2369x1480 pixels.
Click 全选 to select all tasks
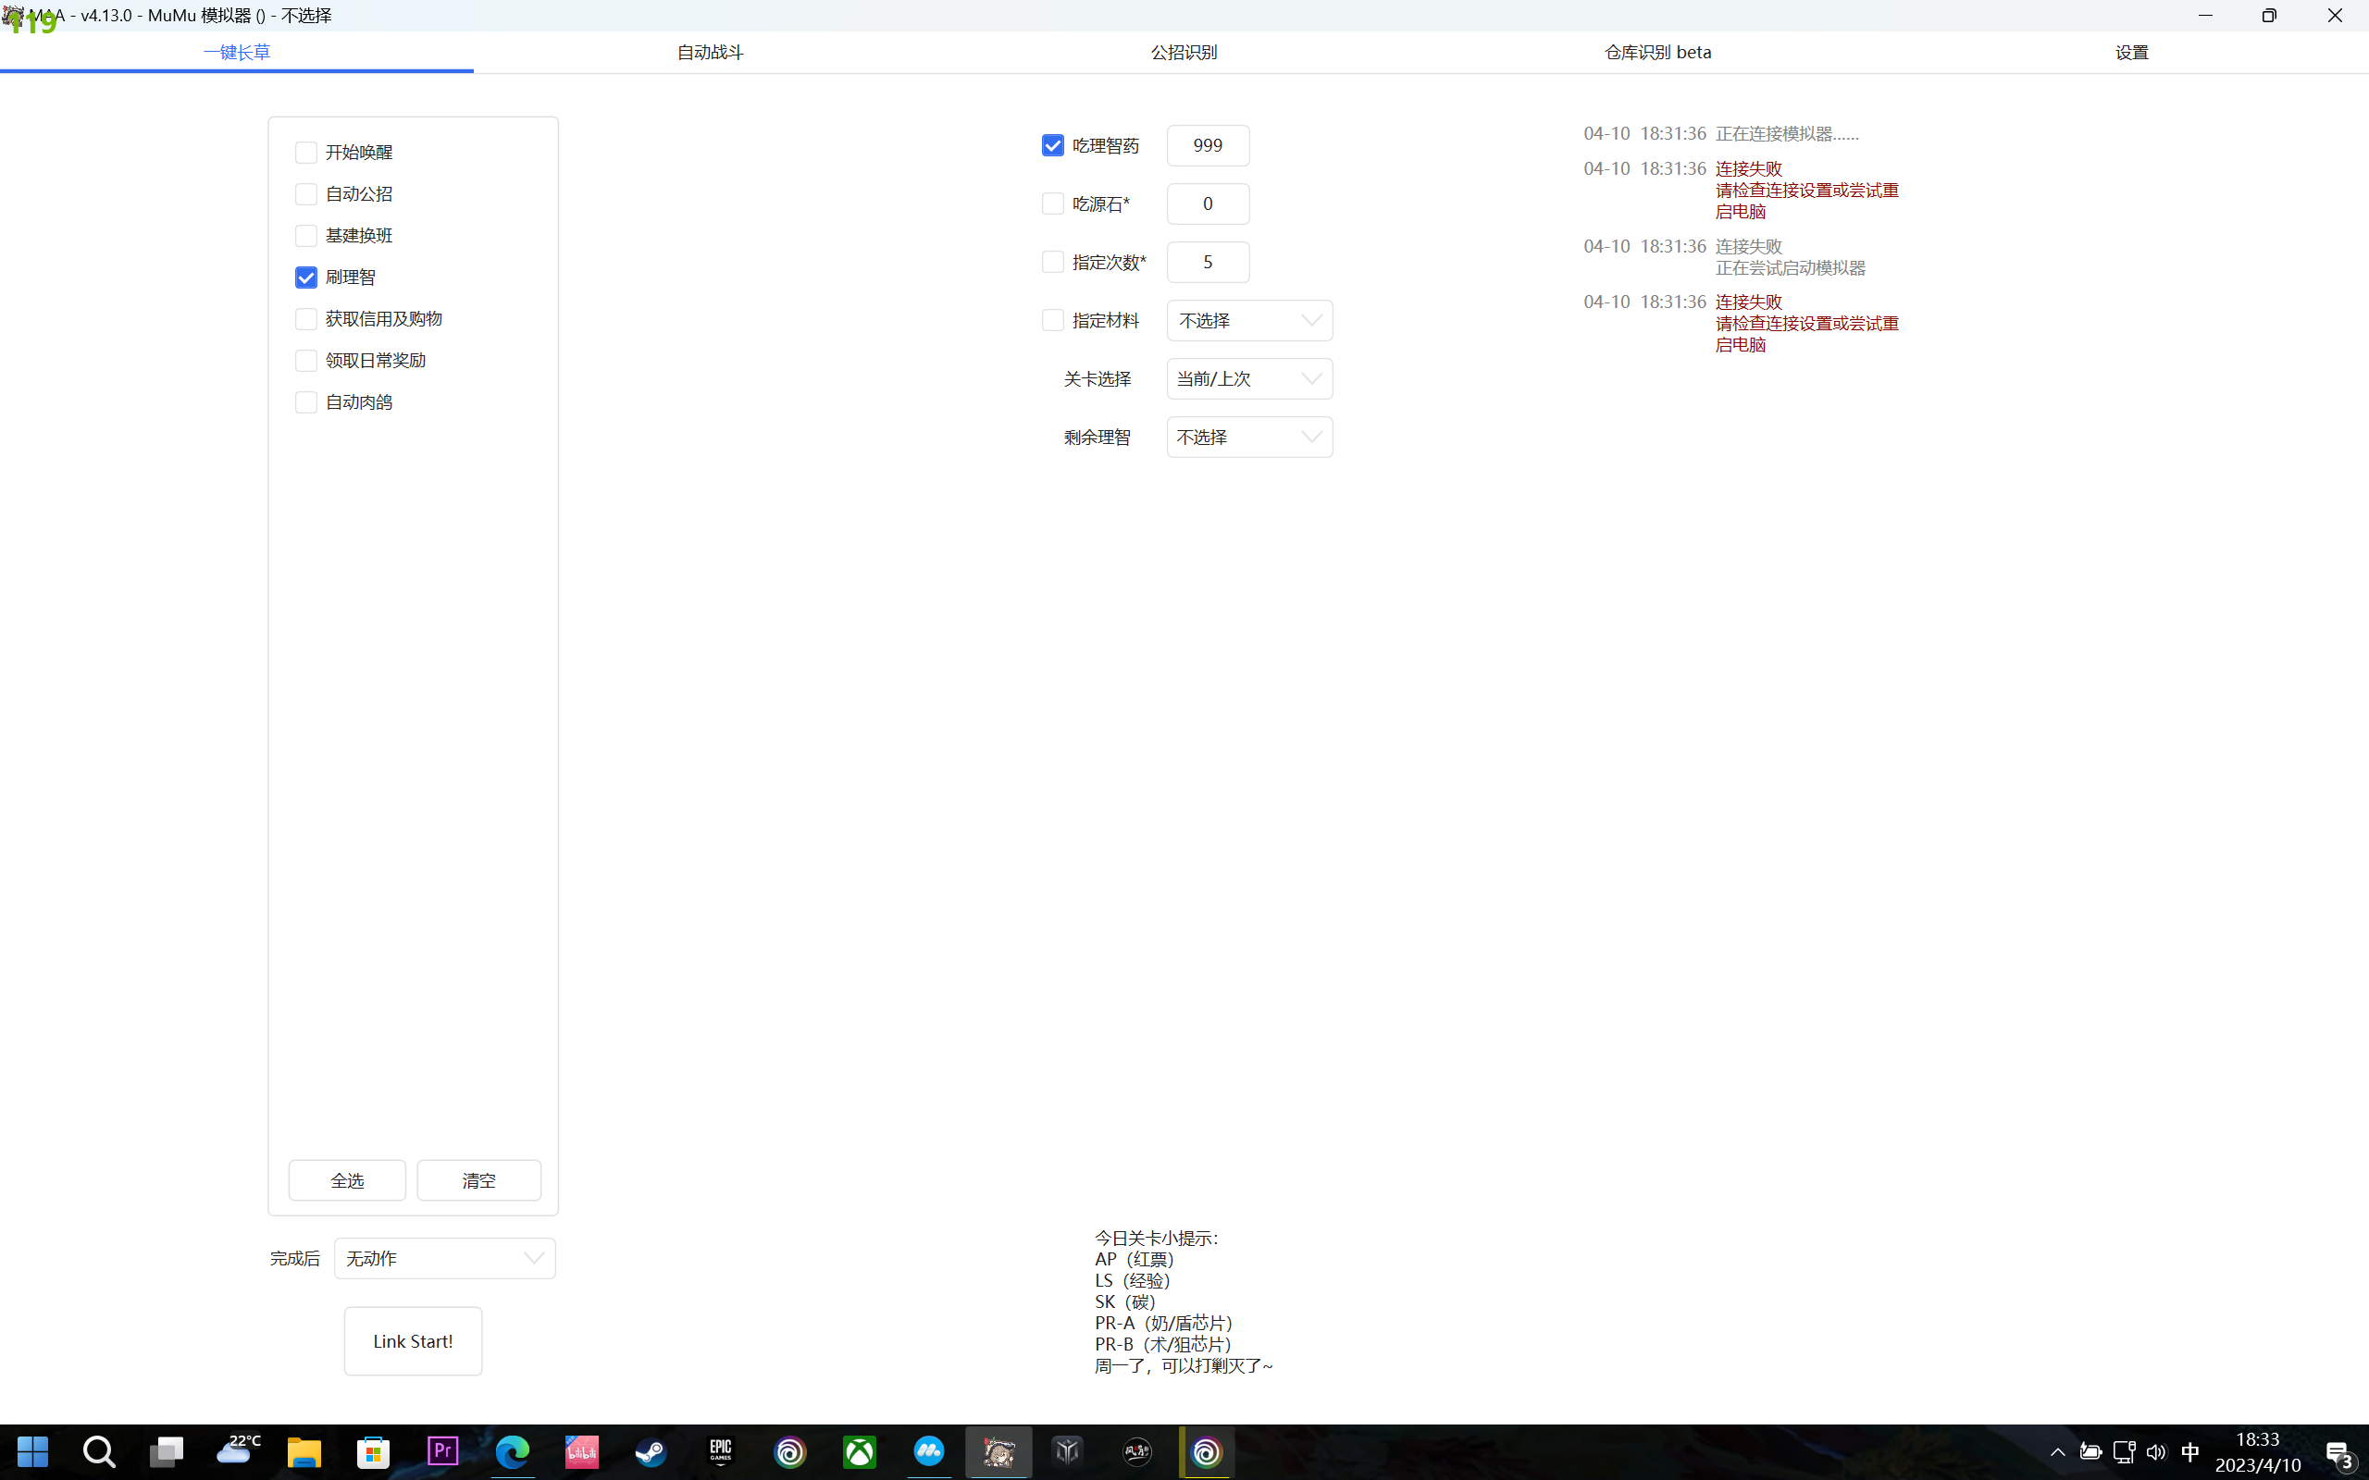click(346, 1179)
